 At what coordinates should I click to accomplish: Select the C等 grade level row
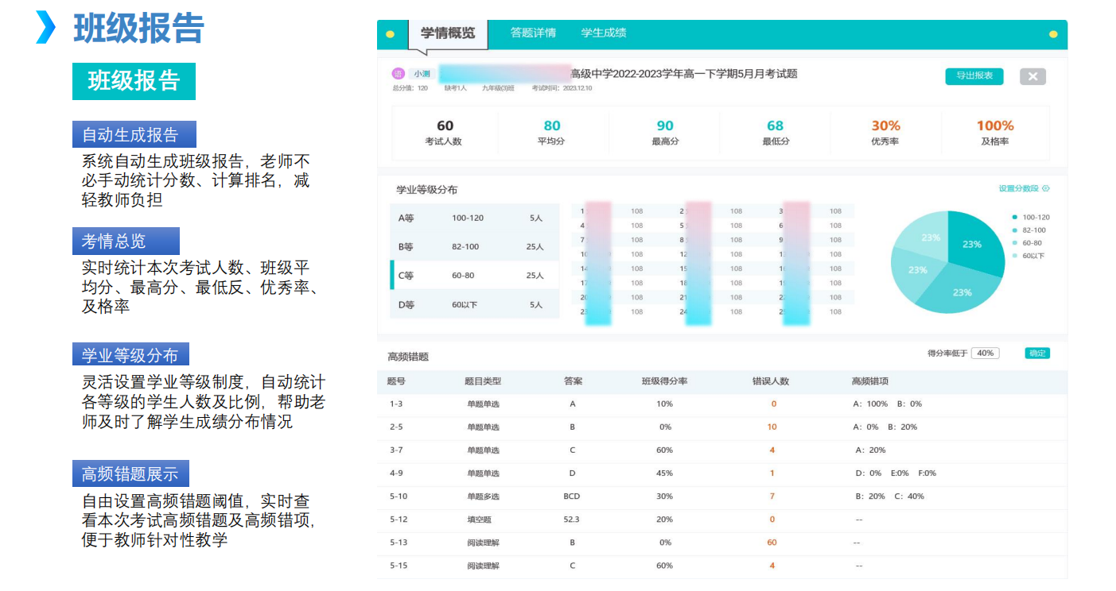tap(474, 276)
